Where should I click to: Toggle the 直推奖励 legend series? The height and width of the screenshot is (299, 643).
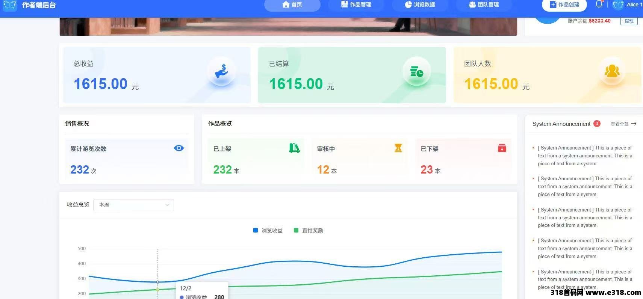pyautogui.click(x=309, y=230)
